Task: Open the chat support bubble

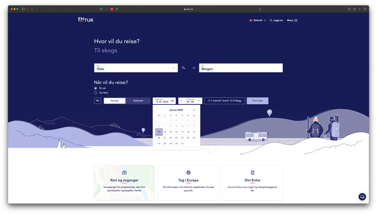Action: pyautogui.click(x=362, y=197)
